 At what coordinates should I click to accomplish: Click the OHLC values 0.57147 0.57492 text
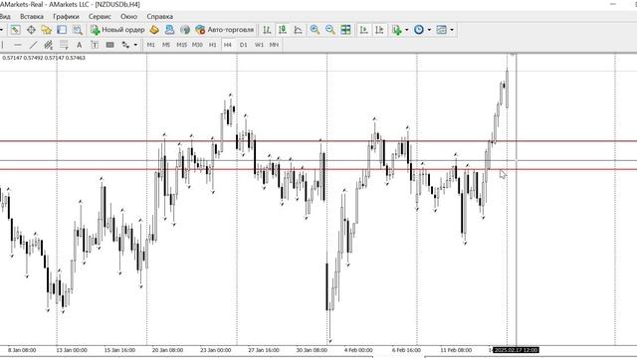click(x=44, y=58)
